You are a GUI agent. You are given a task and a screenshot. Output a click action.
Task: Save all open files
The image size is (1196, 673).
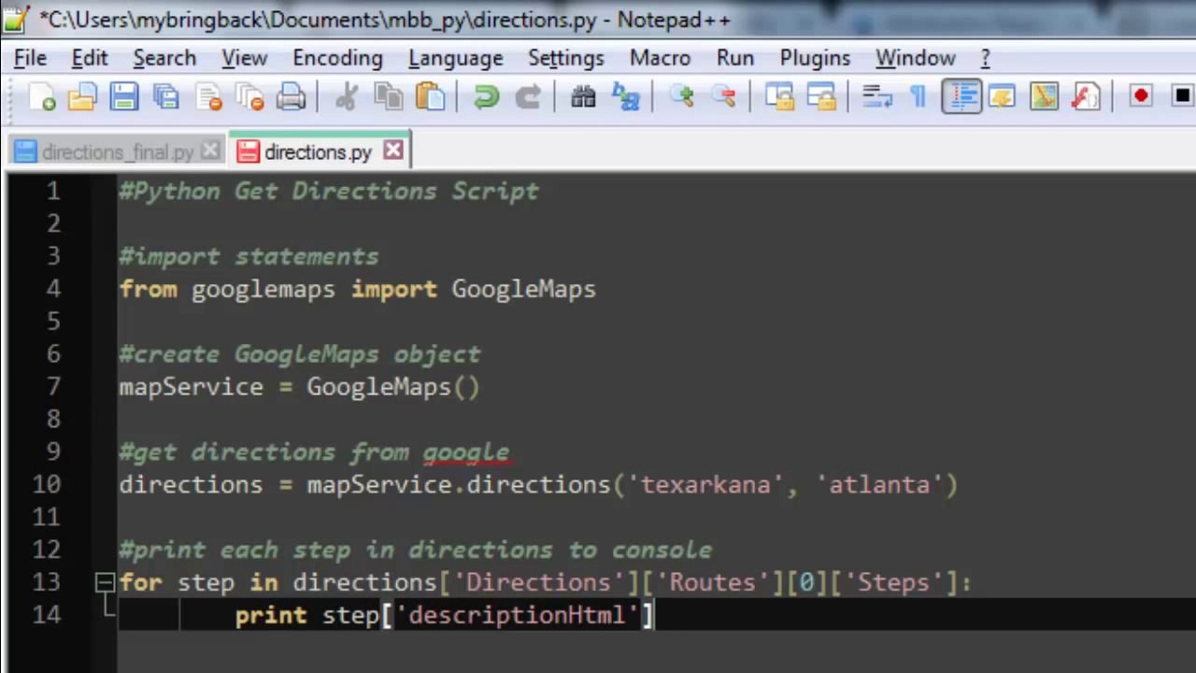tap(166, 96)
